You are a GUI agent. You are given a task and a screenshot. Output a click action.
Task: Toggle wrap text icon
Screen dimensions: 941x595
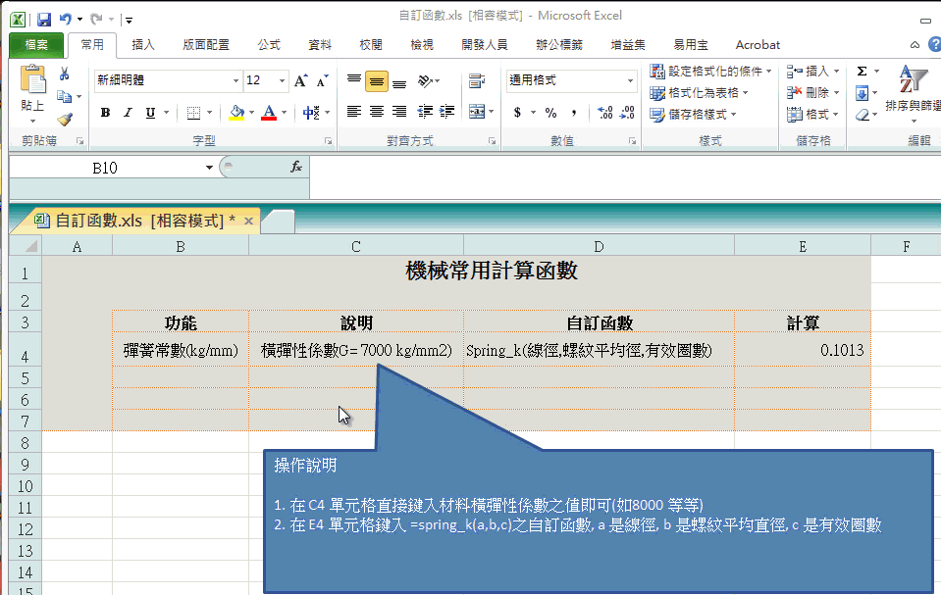click(477, 80)
